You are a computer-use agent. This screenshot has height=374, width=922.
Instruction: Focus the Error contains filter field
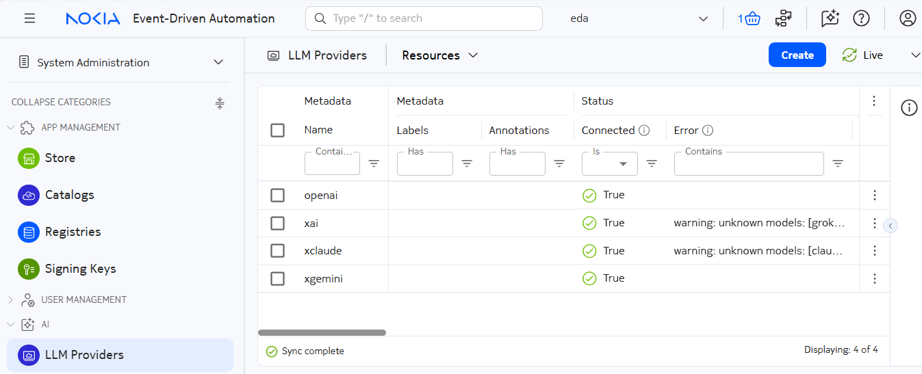749,164
